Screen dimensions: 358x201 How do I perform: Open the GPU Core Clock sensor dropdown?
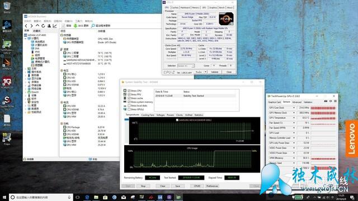tap(294, 108)
